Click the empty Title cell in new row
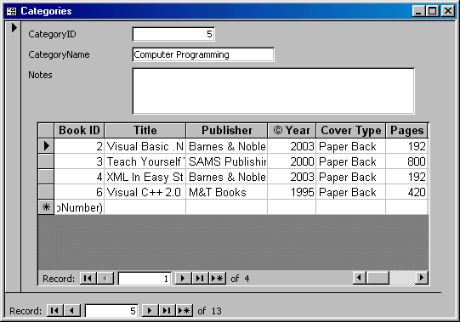The image size is (460, 322). 145,207
